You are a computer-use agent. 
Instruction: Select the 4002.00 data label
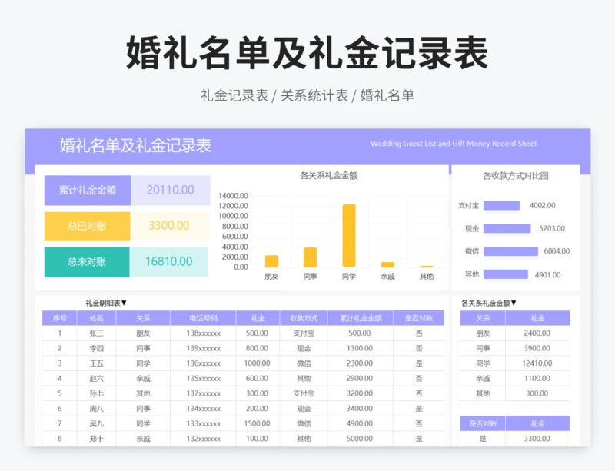tap(543, 205)
